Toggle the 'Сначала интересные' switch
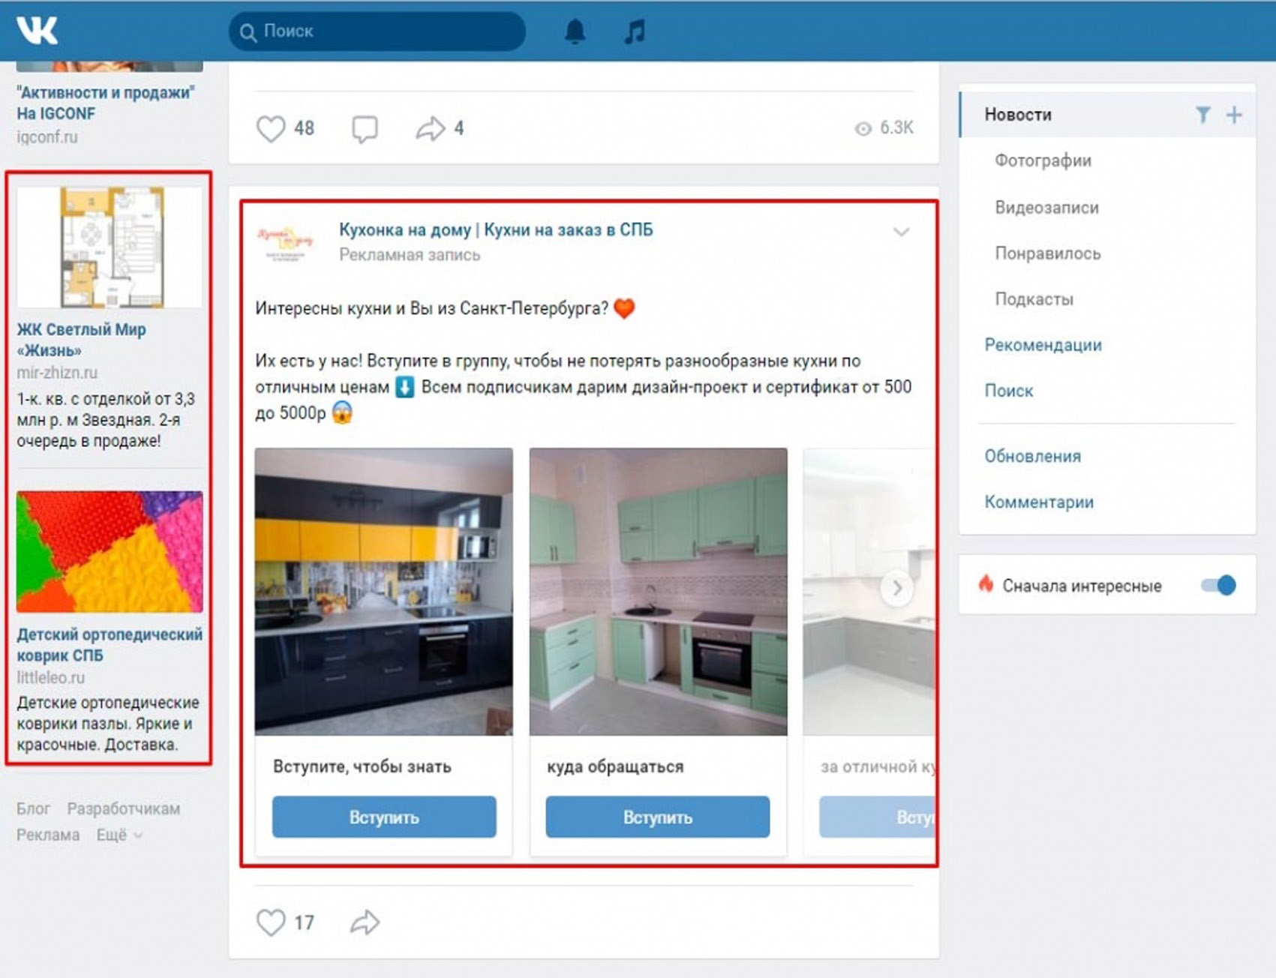Screen dimensions: 1276x978 coord(1217,586)
